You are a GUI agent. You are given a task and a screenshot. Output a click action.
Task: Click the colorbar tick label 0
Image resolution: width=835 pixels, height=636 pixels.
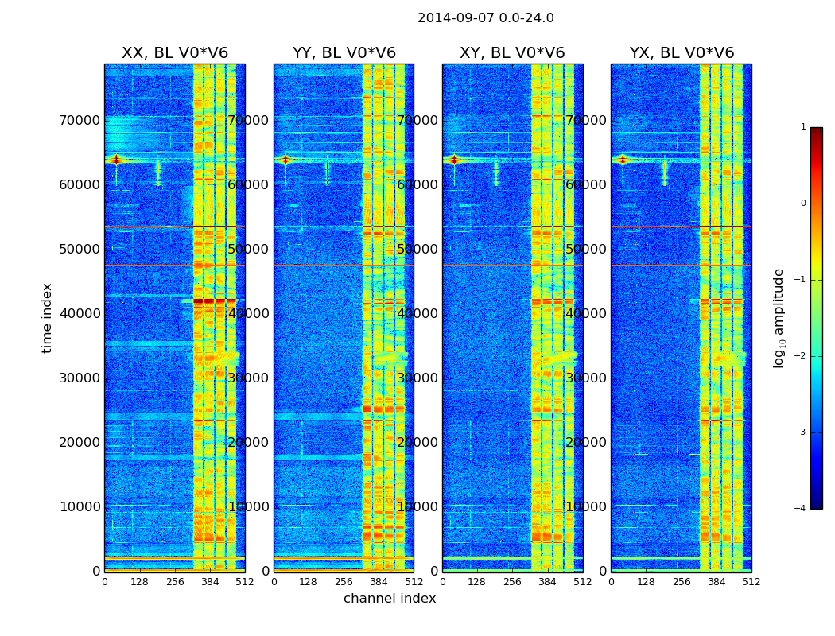point(803,204)
